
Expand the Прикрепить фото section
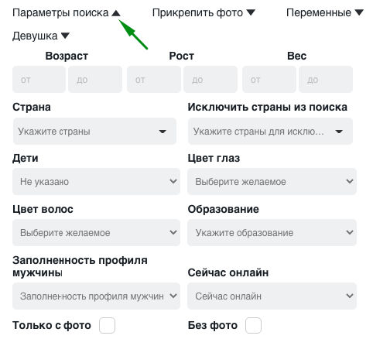pyautogui.click(x=204, y=12)
